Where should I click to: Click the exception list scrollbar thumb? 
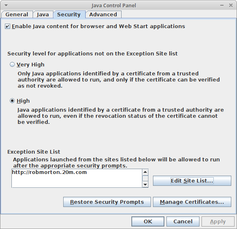click(145, 178)
